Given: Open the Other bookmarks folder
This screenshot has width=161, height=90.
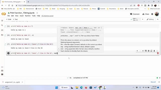Looking at the screenshot, I should pyautogui.click(x=154, y=9).
